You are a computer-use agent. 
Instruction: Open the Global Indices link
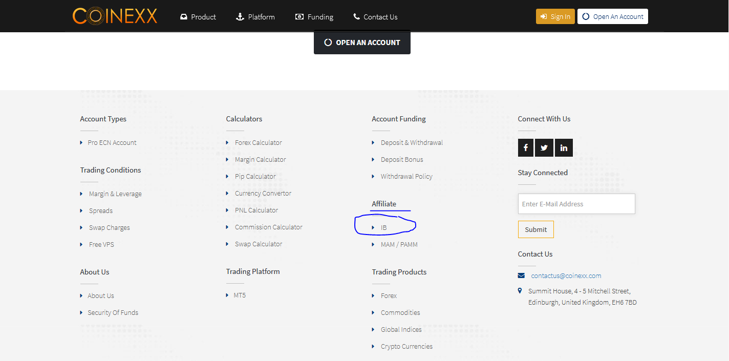(x=401, y=329)
